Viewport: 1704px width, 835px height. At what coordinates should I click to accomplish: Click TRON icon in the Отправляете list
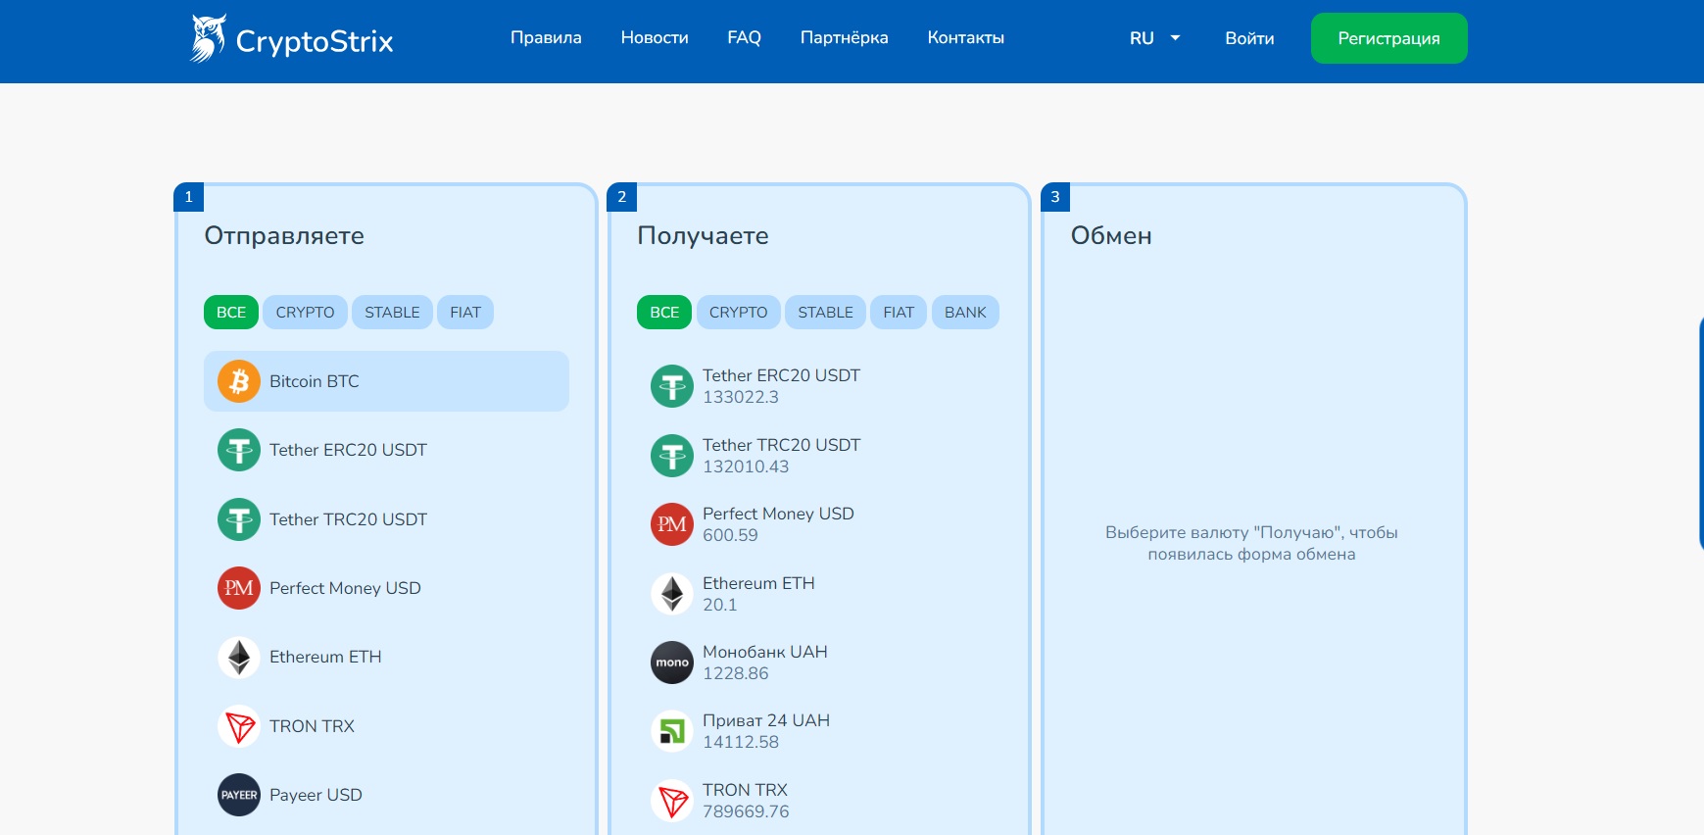click(239, 726)
